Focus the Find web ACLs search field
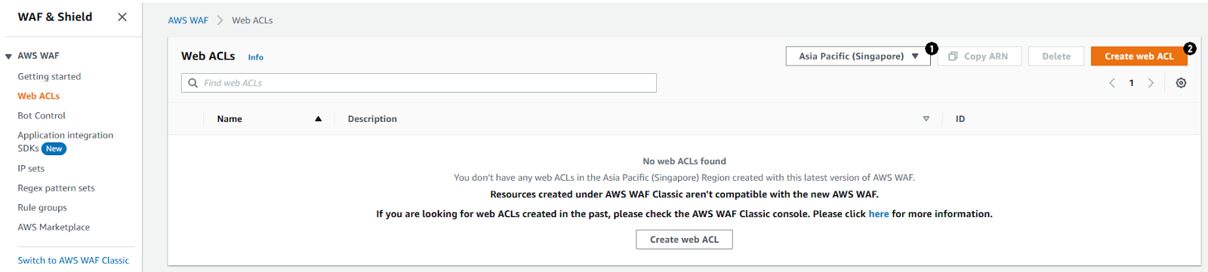Image resolution: width=1208 pixels, height=272 pixels. point(419,83)
